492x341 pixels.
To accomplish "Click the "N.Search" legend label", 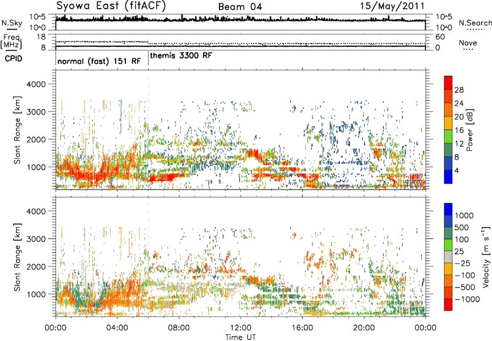I will (475, 23).
